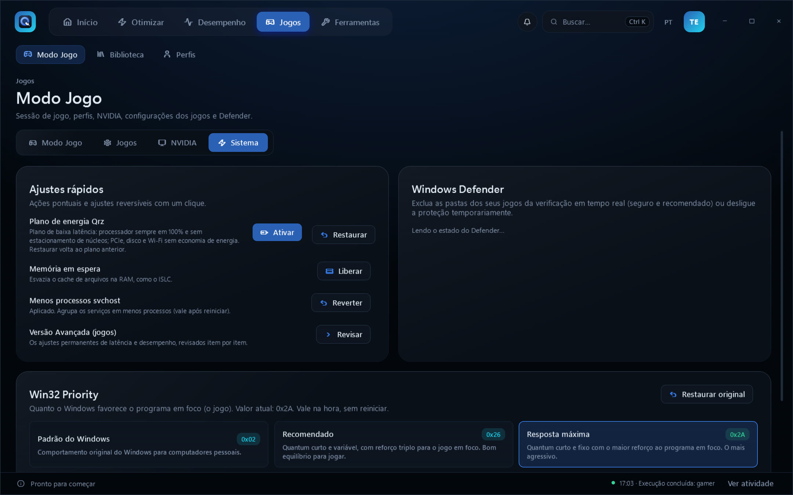Click the vertical scrollbar on the right

(782, 266)
